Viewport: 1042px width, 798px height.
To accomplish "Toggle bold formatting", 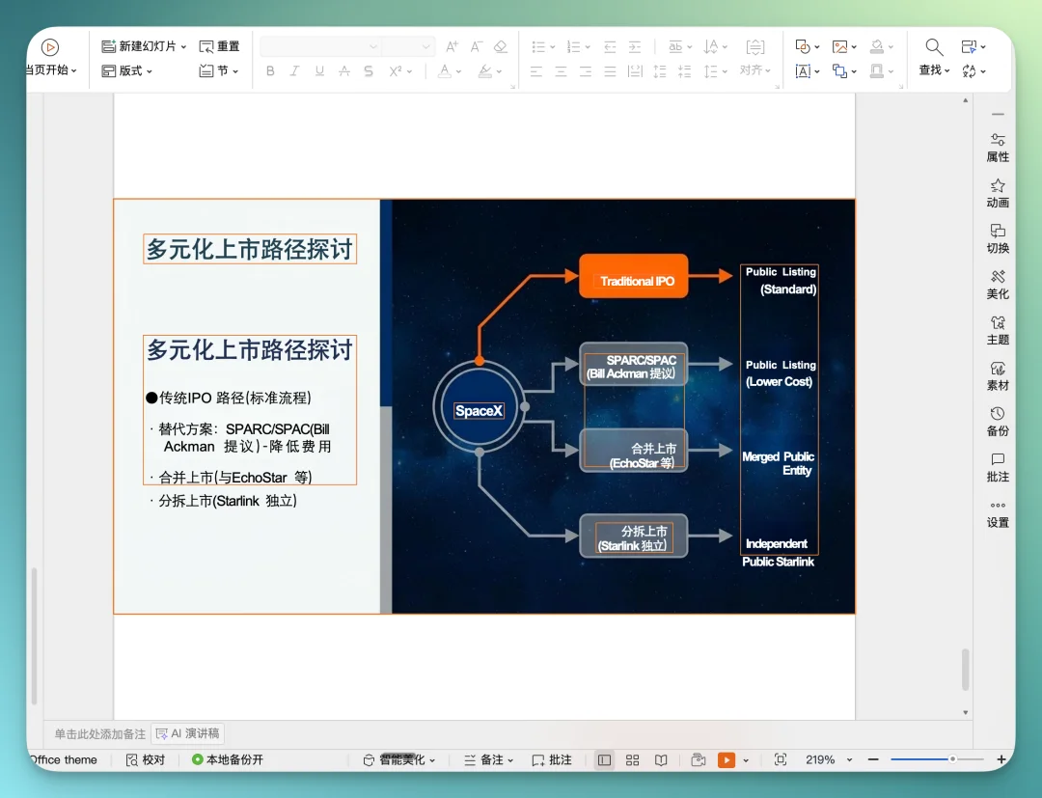I will pos(270,70).
